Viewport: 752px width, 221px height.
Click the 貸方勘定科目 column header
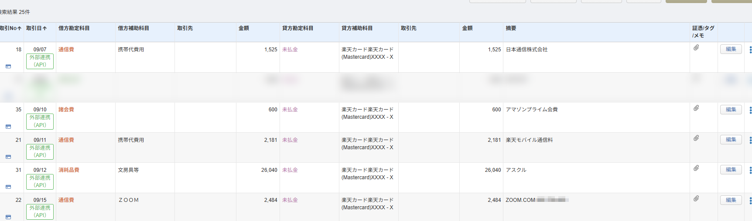point(298,28)
